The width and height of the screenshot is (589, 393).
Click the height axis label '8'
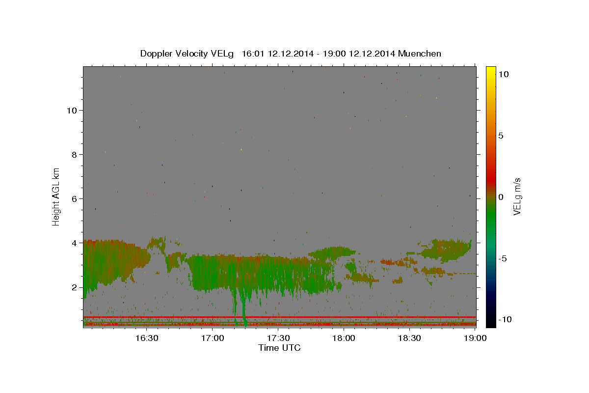(x=75, y=154)
